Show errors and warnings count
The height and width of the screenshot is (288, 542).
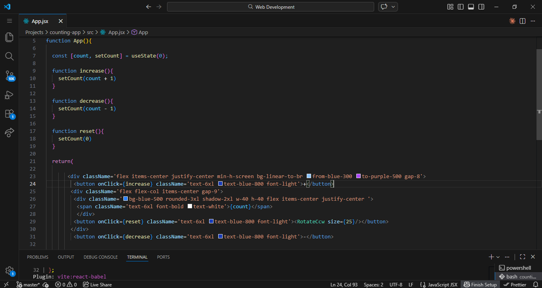click(66, 284)
